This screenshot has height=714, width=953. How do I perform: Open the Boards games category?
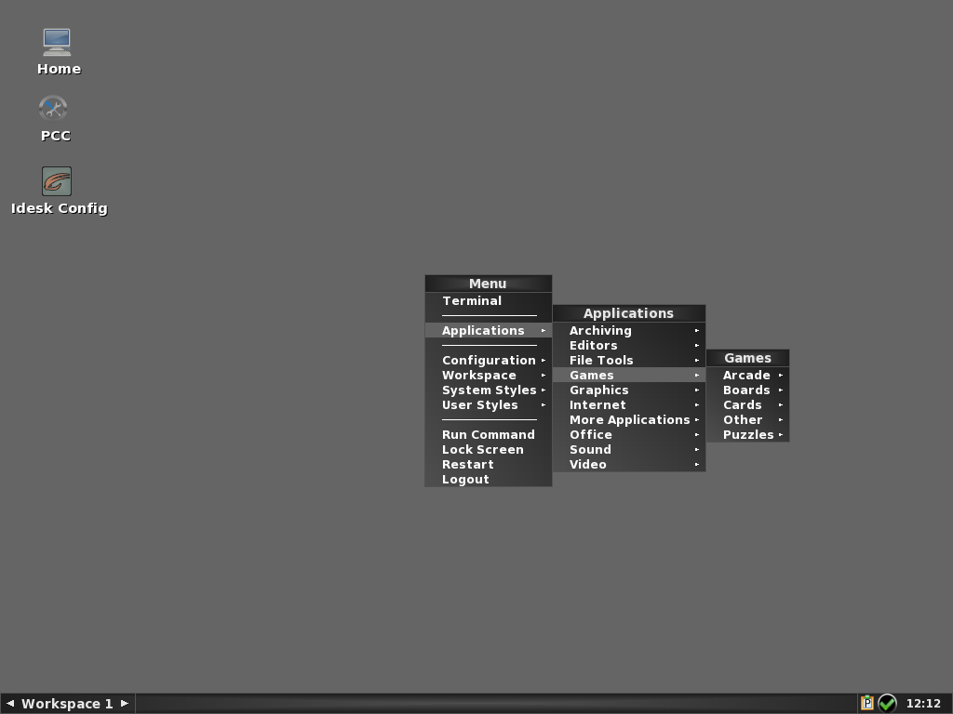tap(747, 390)
